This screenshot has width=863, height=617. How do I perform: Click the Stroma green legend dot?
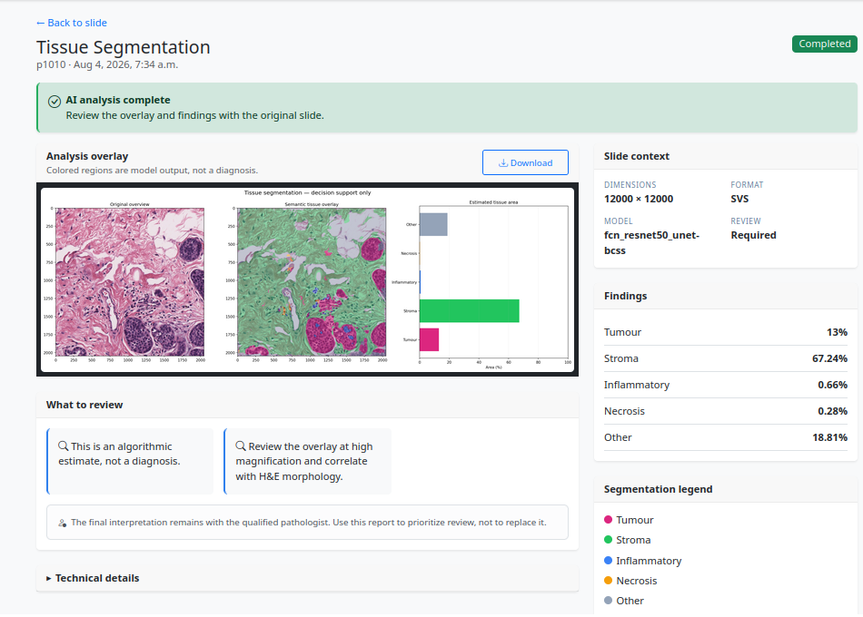point(608,540)
